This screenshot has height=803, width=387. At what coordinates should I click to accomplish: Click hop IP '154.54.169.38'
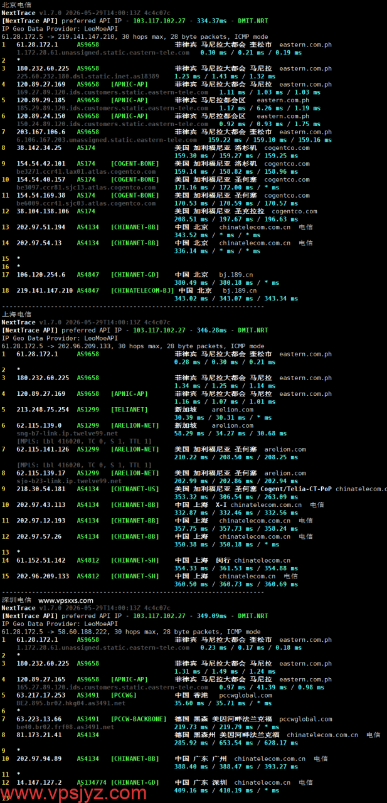41,195
